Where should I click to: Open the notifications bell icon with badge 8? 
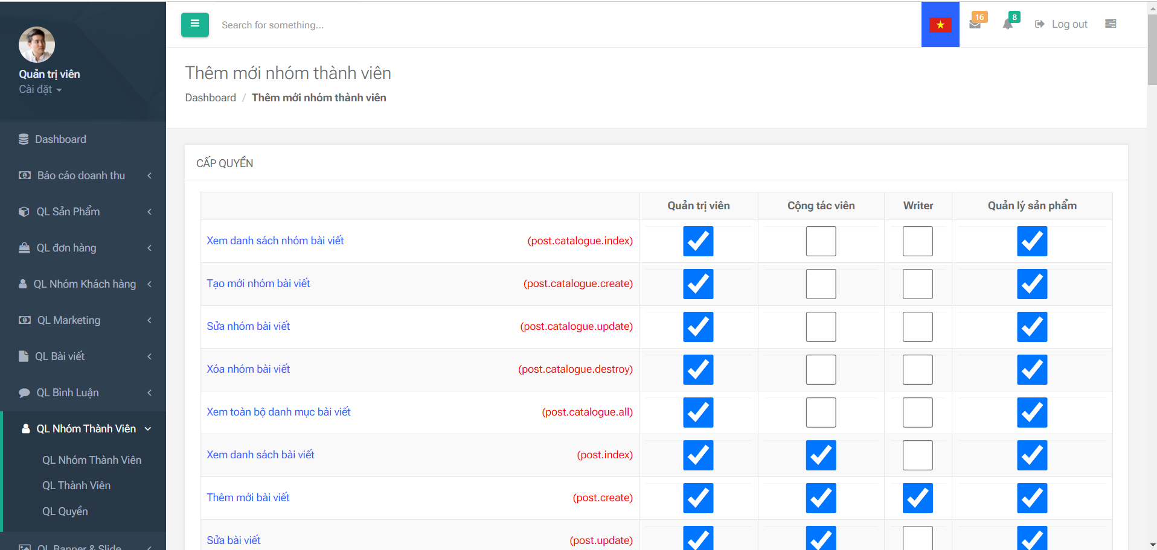[x=1008, y=24]
